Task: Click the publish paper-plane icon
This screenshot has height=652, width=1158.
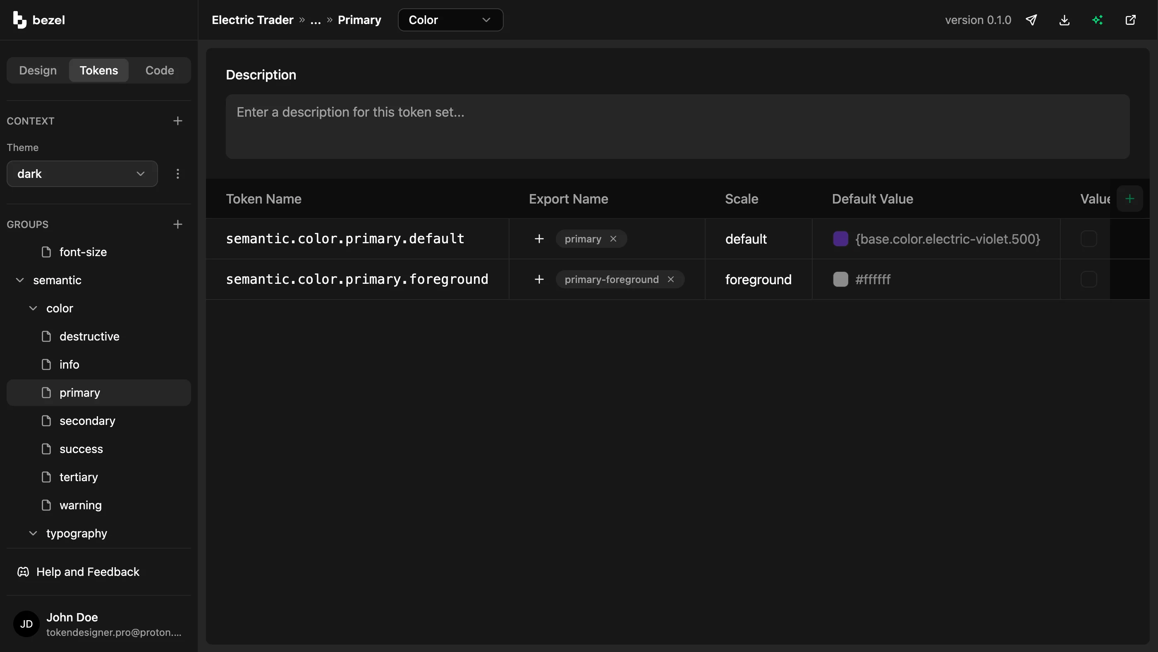Action: [x=1031, y=20]
